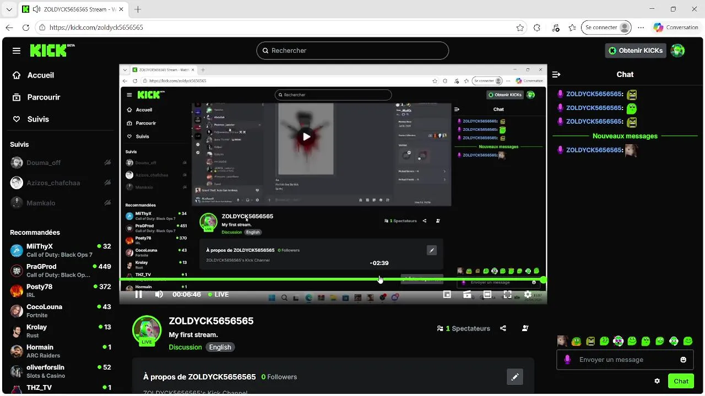Open the browser extensions icon
The height and width of the screenshot is (396, 705).
click(538, 28)
